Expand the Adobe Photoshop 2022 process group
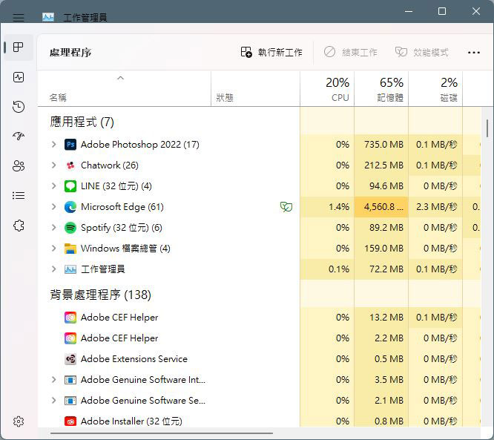 click(53, 145)
